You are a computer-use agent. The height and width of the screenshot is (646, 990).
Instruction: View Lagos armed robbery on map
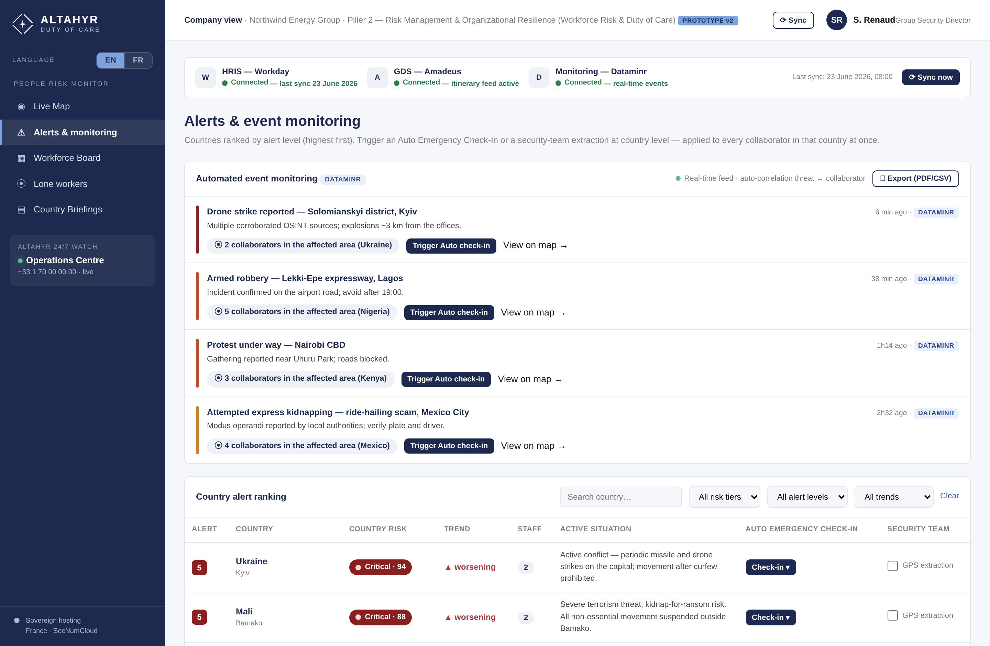[x=533, y=313]
